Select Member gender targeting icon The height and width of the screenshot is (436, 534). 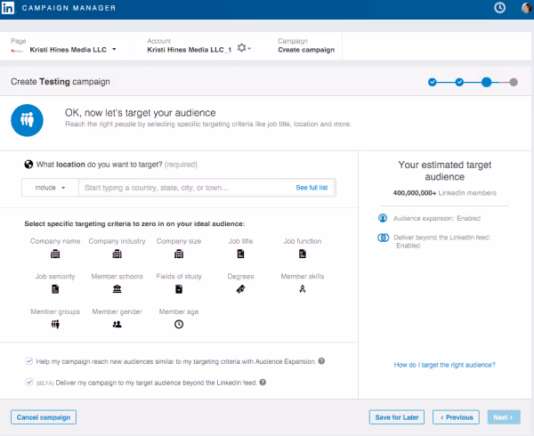(117, 325)
